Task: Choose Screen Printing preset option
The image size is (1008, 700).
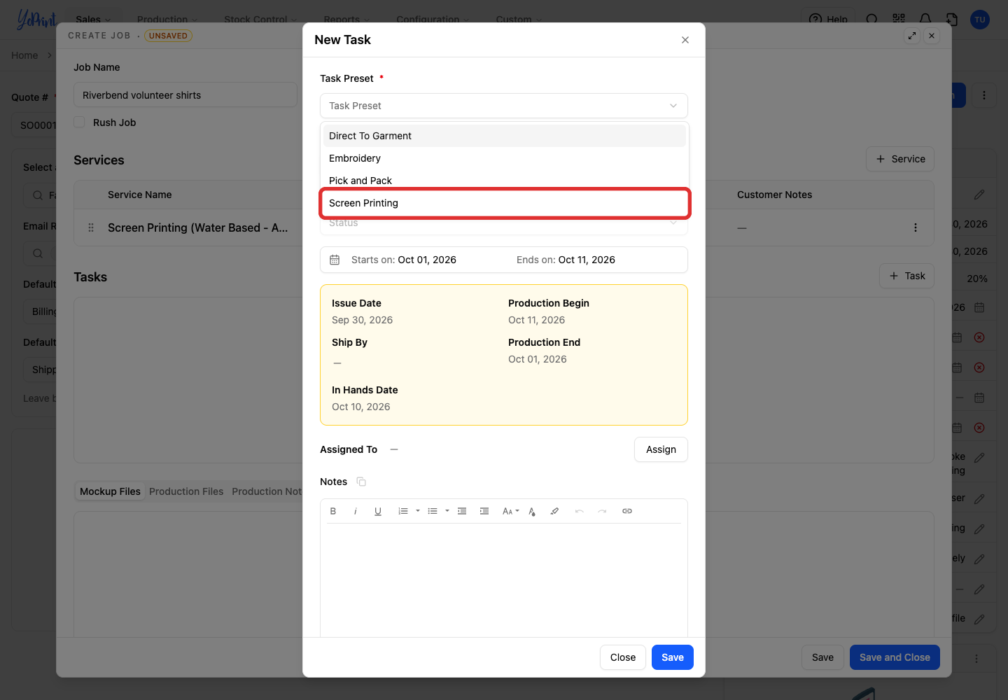Action: click(504, 203)
